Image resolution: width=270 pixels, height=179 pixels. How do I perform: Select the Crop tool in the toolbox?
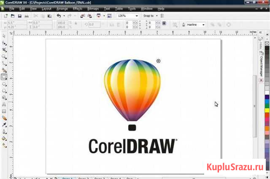click(x=4, y=50)
